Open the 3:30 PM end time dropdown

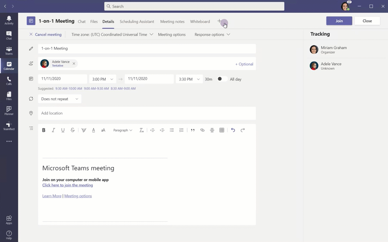click(x=189, y=79)
